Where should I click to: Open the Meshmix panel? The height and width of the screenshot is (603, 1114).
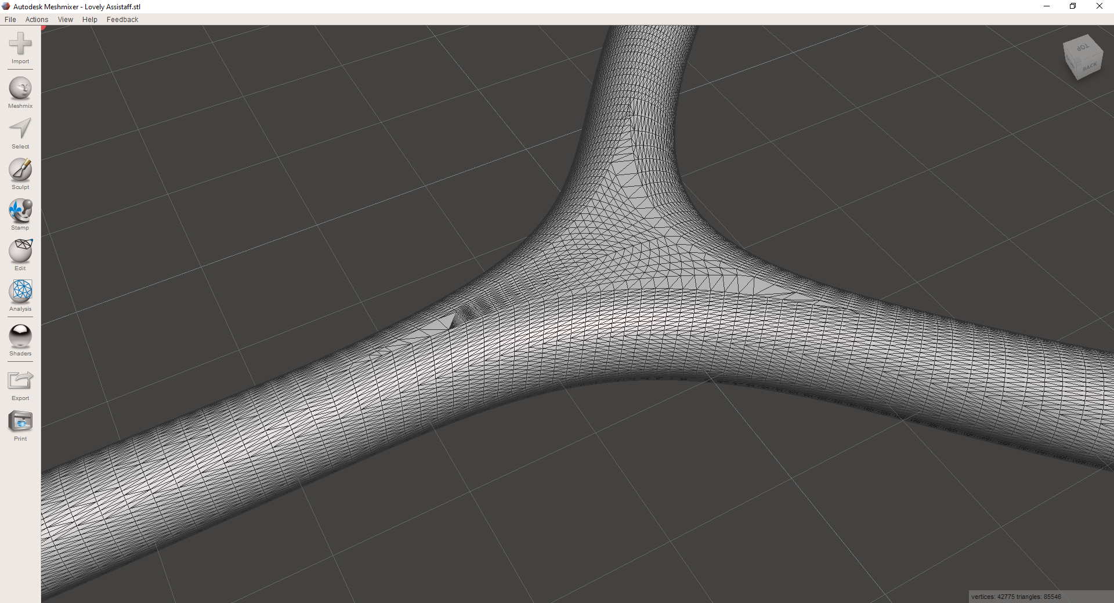point(20,89)
